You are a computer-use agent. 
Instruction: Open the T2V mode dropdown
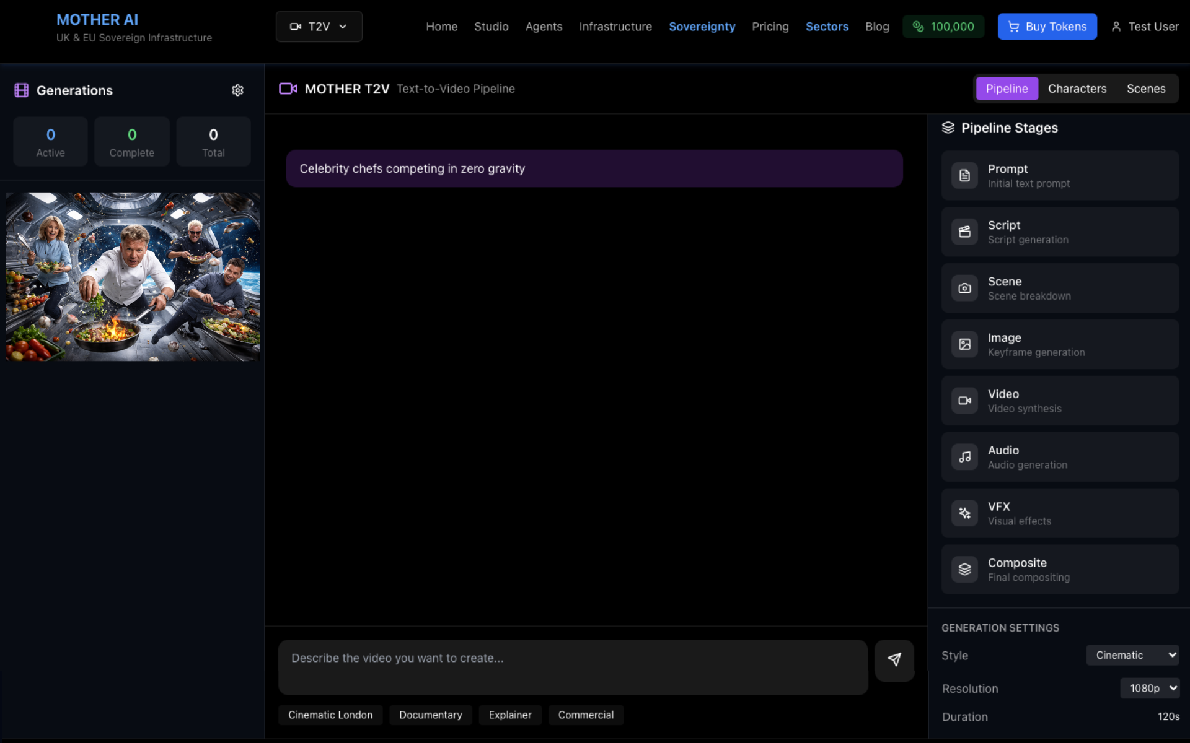[x=319, y=27]
